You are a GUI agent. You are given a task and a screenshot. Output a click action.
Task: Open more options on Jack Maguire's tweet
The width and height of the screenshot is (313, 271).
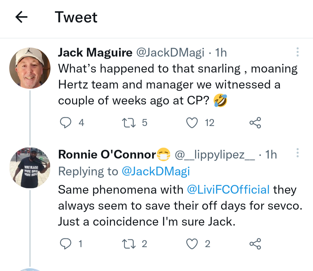pyautogui.click(x=297, y=52)
